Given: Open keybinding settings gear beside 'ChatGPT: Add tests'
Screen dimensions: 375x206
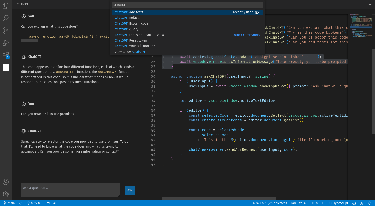Looking at the screenshot, I should click(257, 12).
